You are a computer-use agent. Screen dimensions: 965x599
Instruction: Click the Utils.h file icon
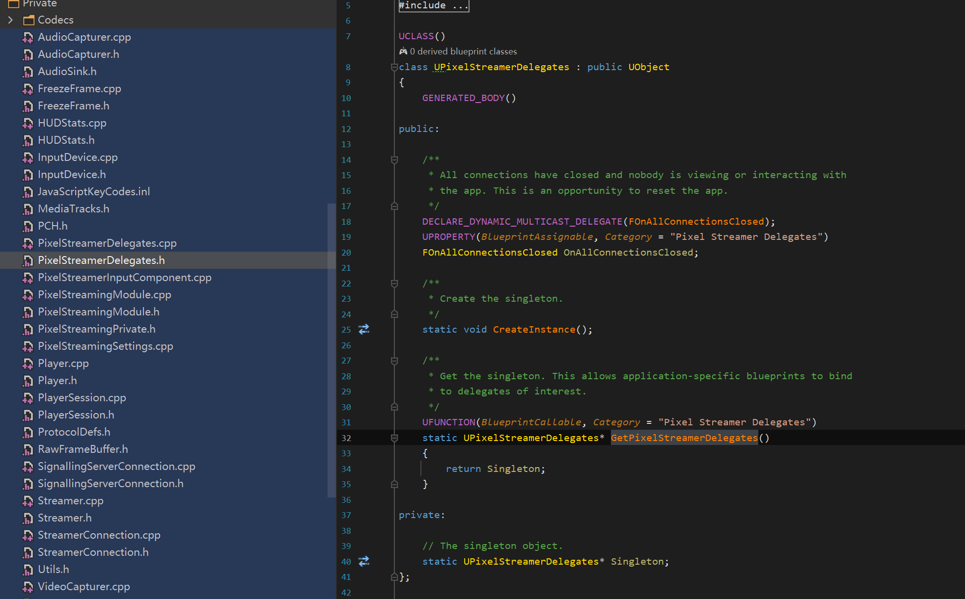coord(28,570)
